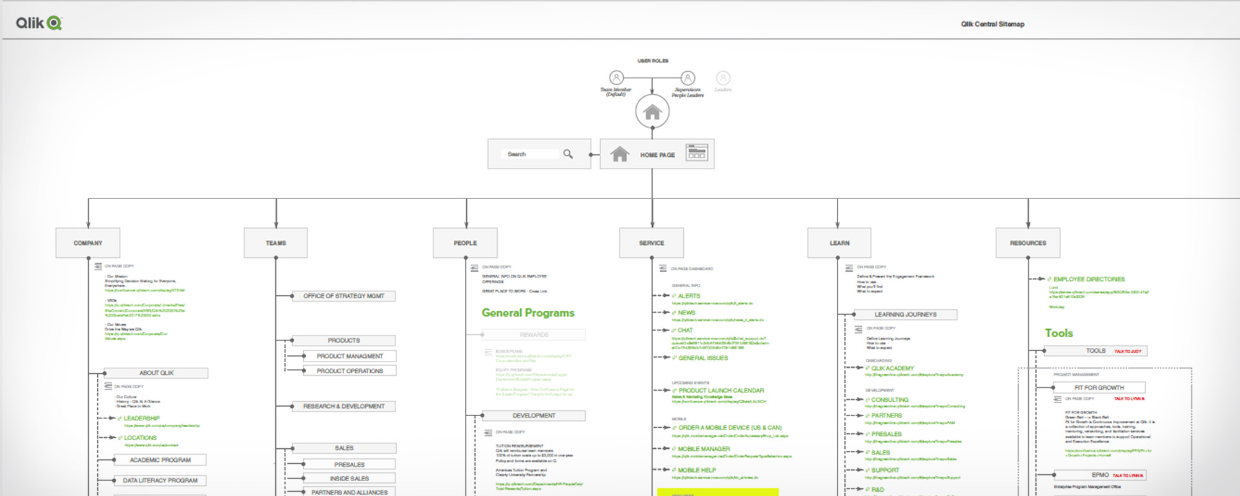Click the On Page Dashboard icon under Service
This screenshot has width=1240, height=496.
[663, 268]
